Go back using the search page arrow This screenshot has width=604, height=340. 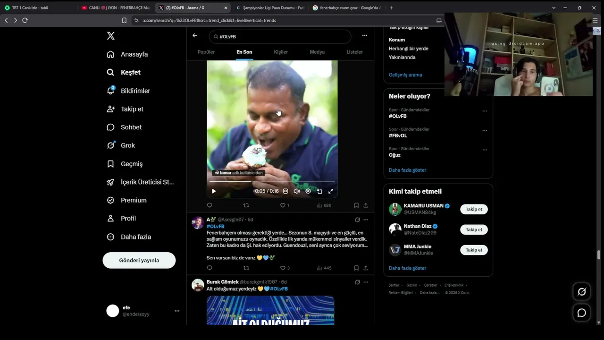[x=195, y=35]
